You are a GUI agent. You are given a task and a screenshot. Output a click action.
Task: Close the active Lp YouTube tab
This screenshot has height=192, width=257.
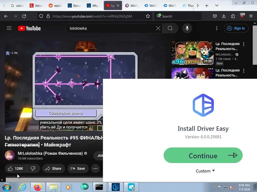(118, 5)
